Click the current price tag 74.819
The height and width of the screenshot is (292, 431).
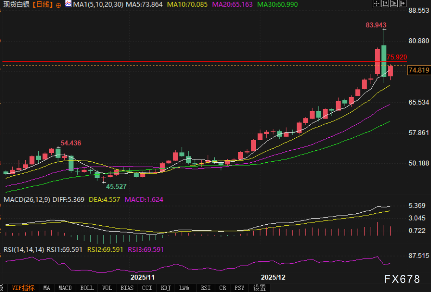(x=418, y=71)
